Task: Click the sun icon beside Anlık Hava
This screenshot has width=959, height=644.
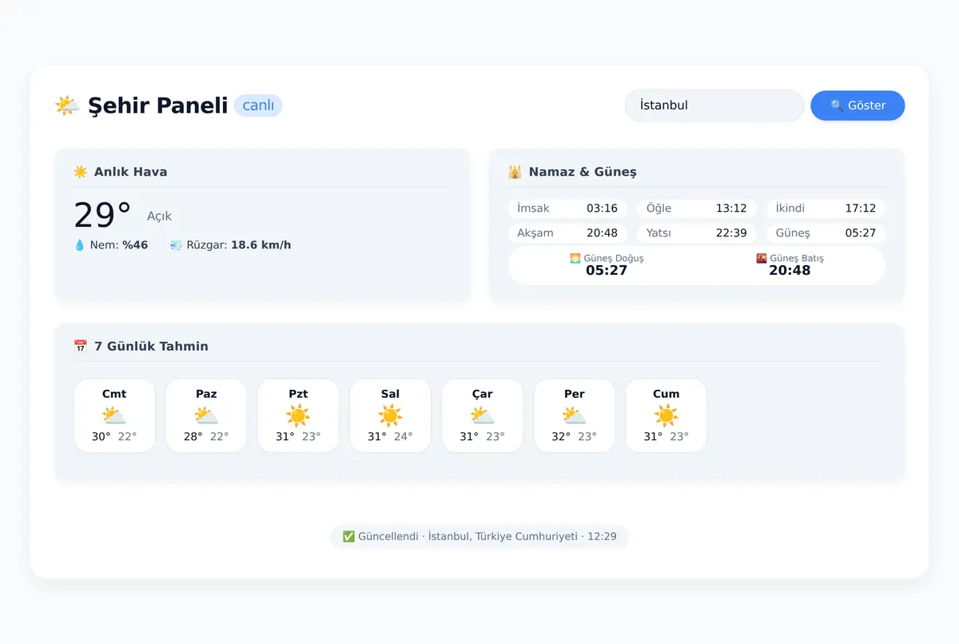Action: 80,172
